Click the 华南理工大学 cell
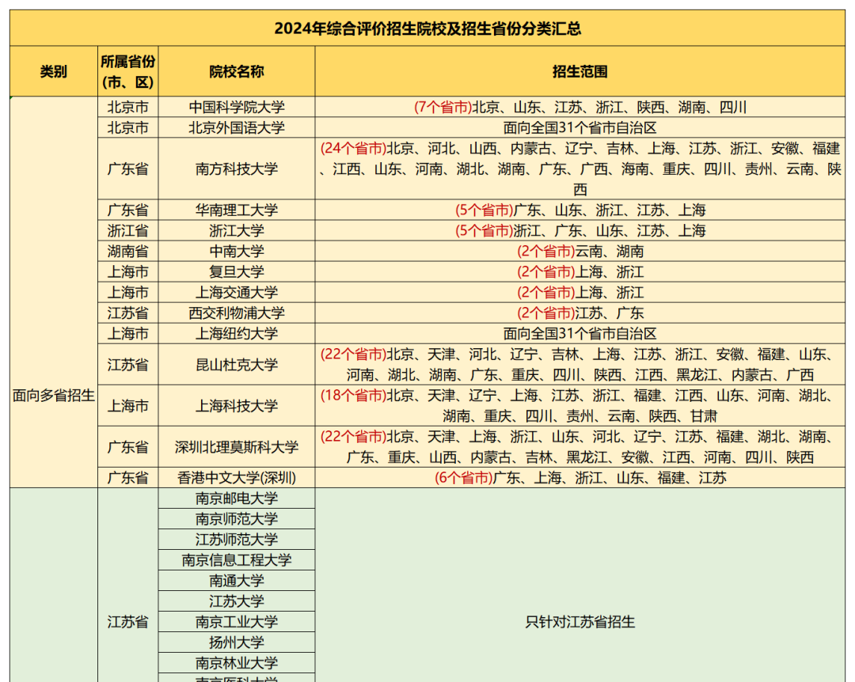855x682 pixels. [237, 210]
